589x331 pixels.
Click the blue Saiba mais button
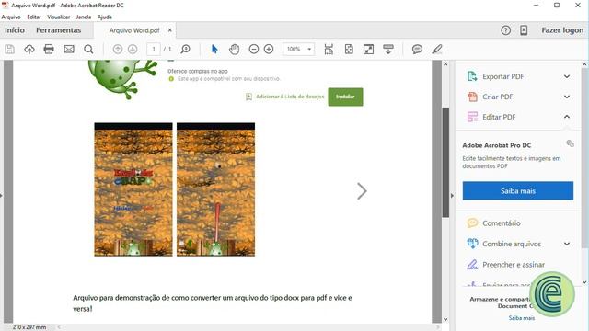coord(518,190)
